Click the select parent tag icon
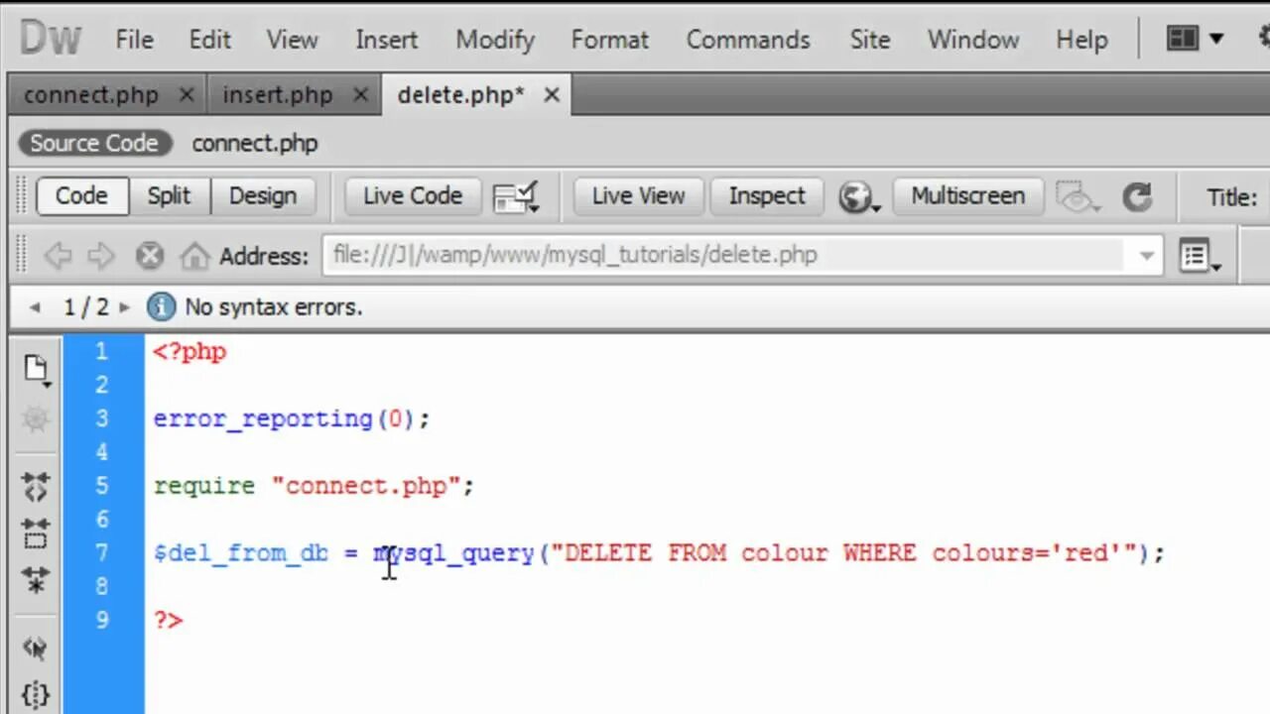The height and width of the screenshot is (714, 1270). [x=36, y=649]
